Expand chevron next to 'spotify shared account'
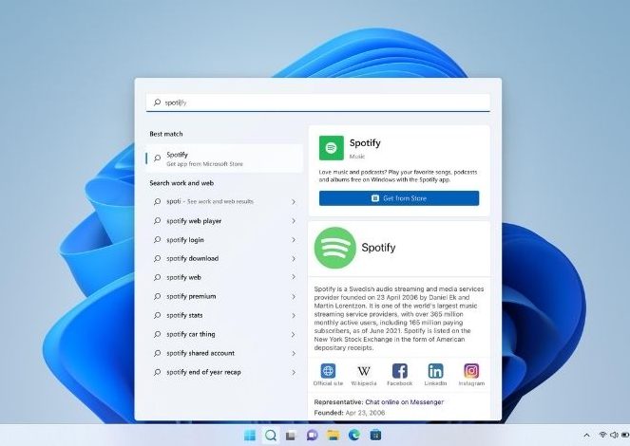Image resolution: width=630 pixels, height=446 pixels. point(294,353)
